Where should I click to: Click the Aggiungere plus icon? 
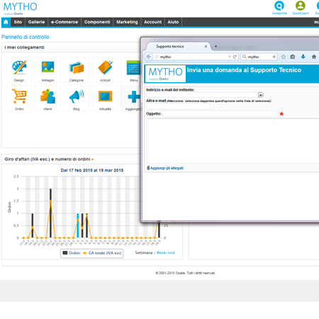134,96
